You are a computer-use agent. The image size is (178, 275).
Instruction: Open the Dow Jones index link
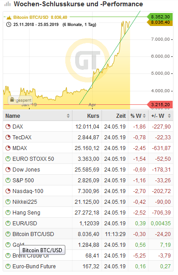[26, 170]
